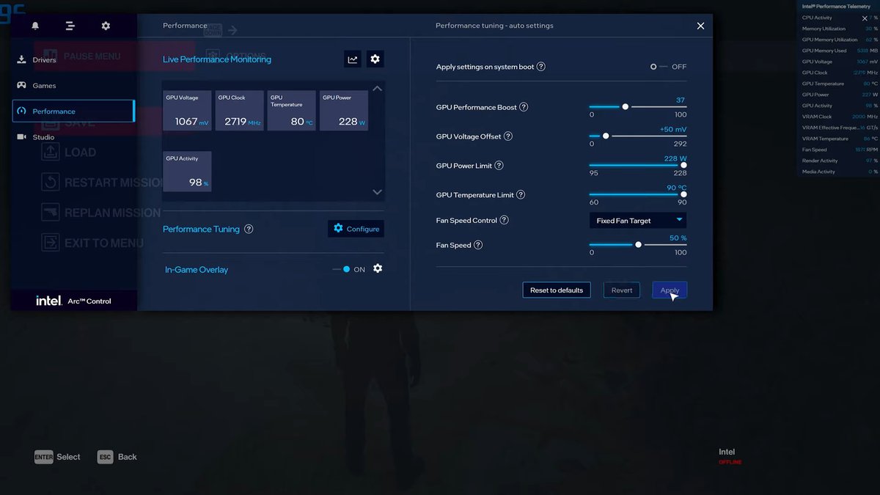
Task: Open the list menu icon beside the bell
Action: click(x=70, y=26)
